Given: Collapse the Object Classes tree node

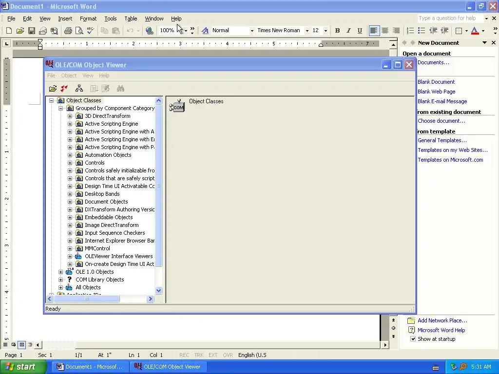Looking at the screenshot, I should point(51,100).
